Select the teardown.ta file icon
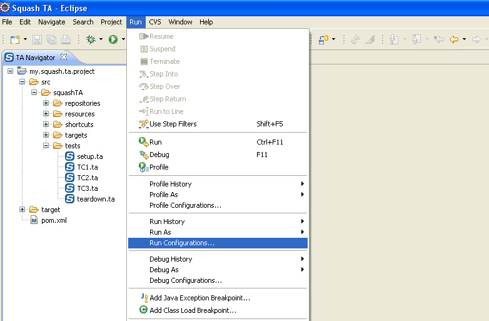 pos(69,199)
